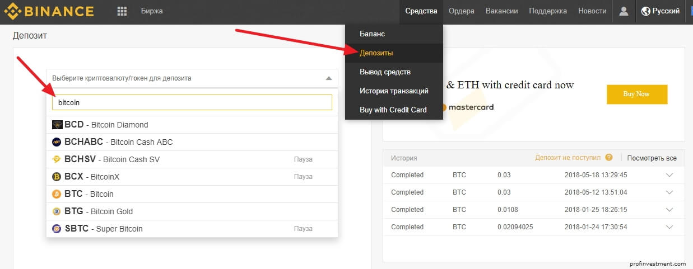Click the 0.02094025 deposit amount
The image size is (693, 269).
tap(515, 227)
